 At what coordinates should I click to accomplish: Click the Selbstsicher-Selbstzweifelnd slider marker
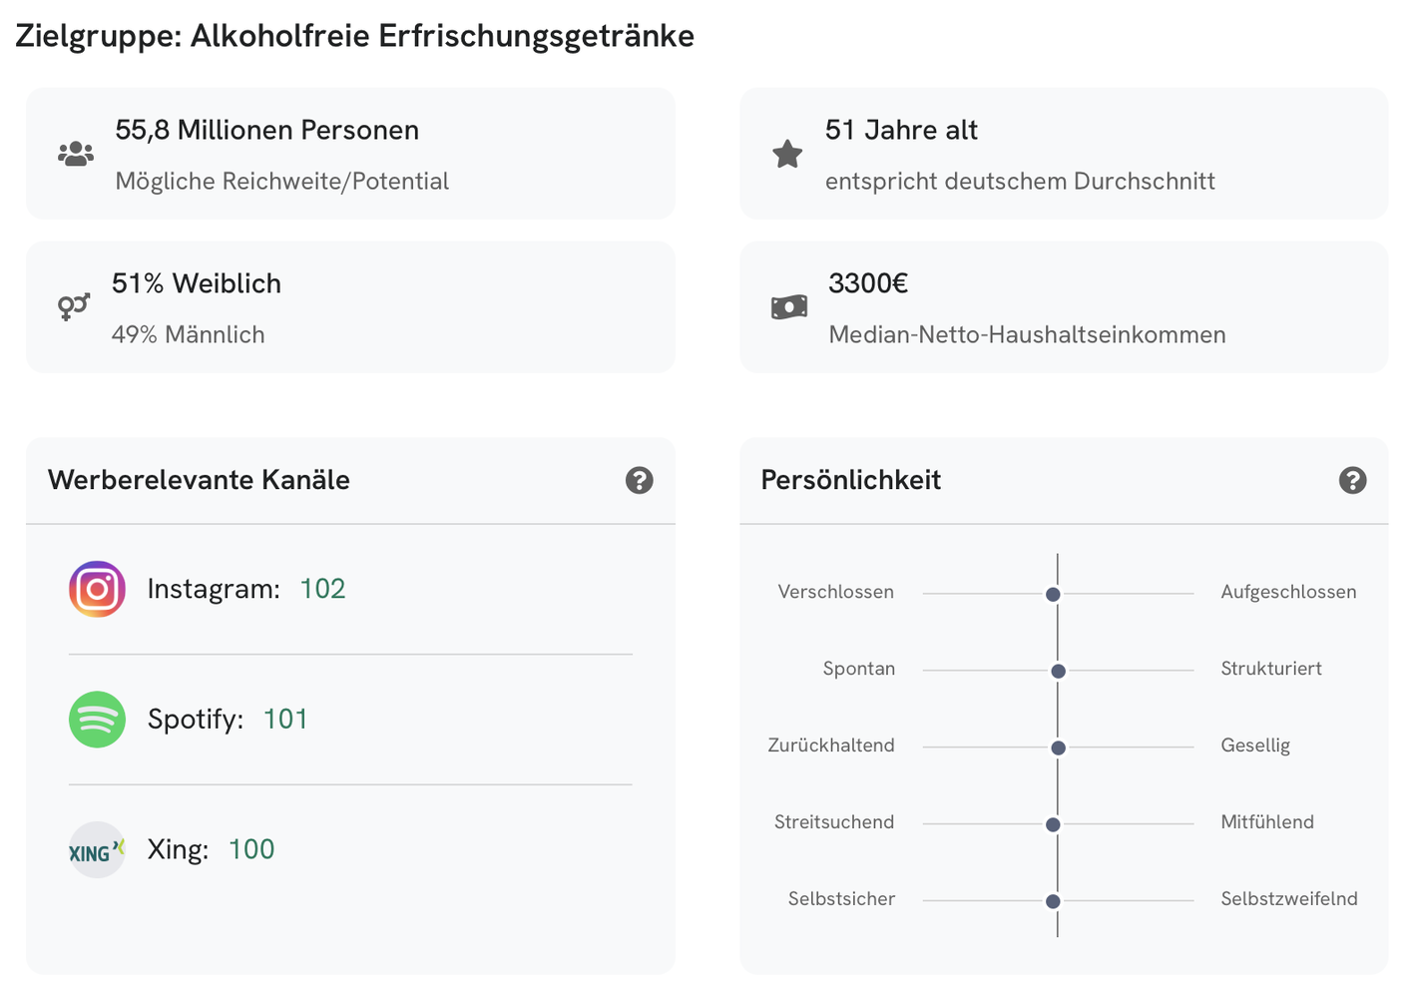tap(1055, 900)
